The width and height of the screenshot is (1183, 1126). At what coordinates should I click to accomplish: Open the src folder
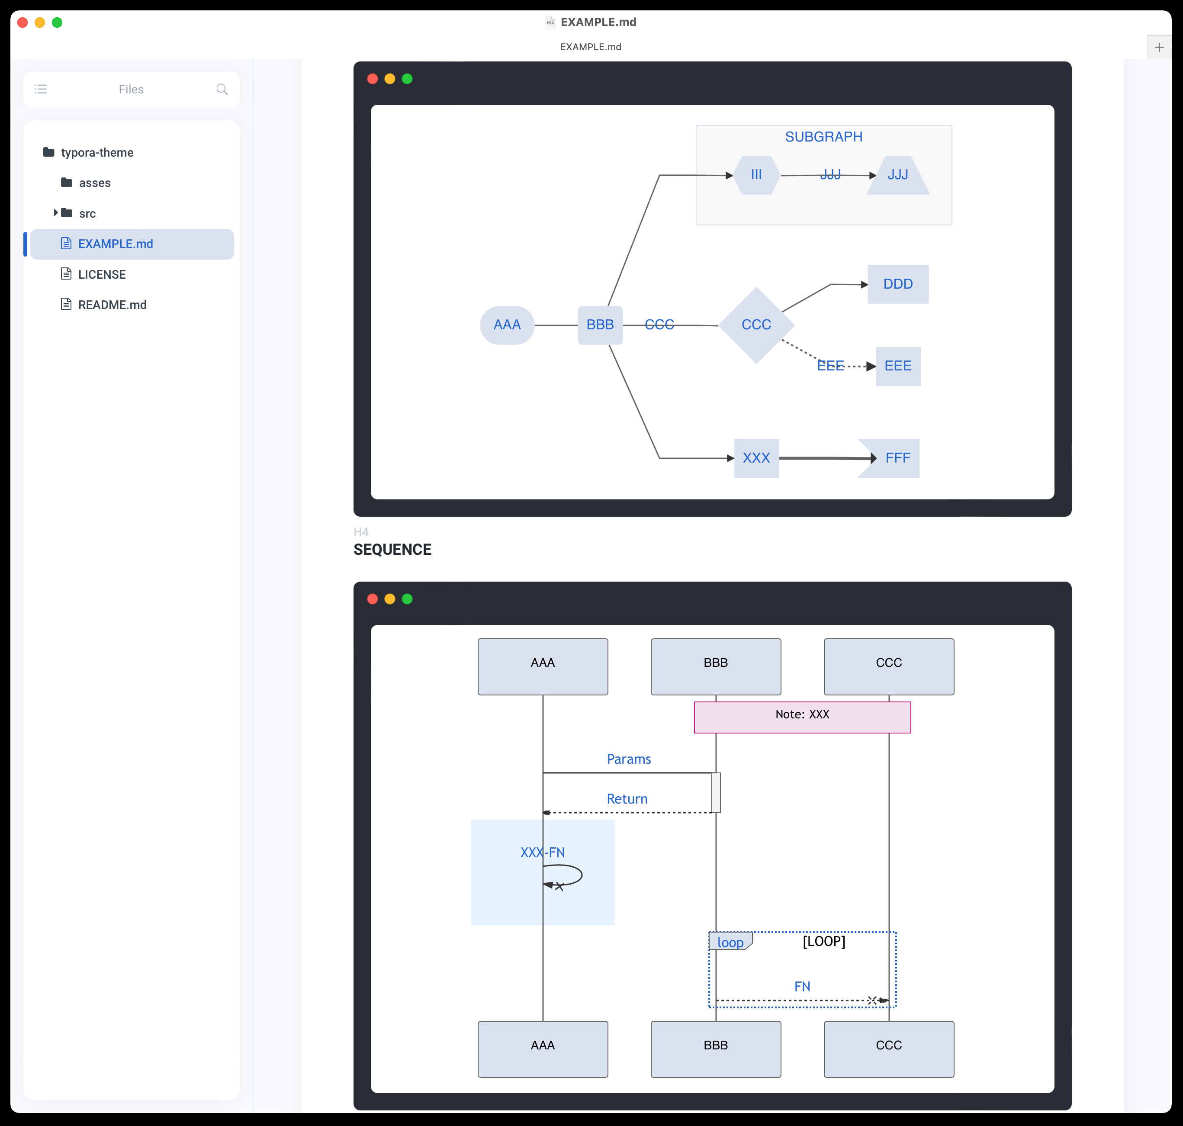pos(87,214)
